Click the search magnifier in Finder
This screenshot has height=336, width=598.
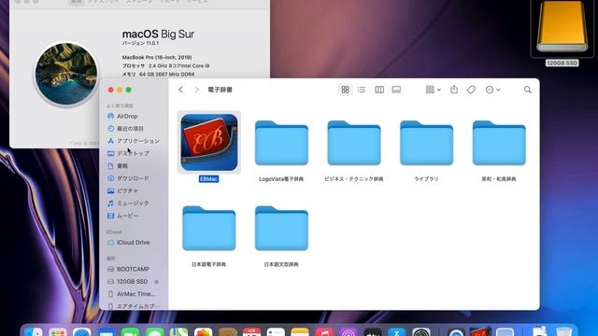[x=527, y=90]
